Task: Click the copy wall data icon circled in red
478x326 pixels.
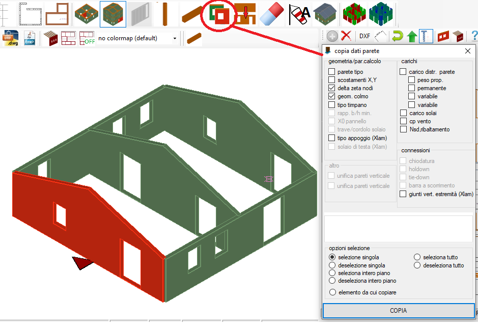Action: coord(219,16)
